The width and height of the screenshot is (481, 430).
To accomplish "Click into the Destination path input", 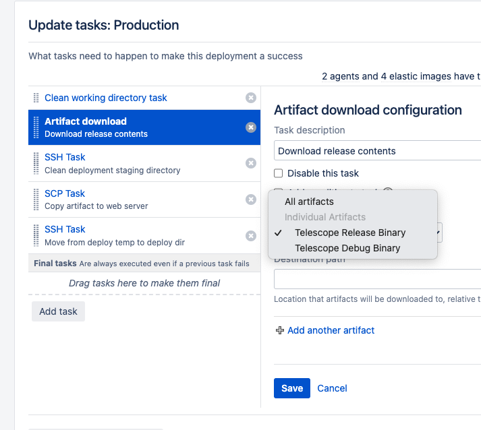I will click(376, 279).
